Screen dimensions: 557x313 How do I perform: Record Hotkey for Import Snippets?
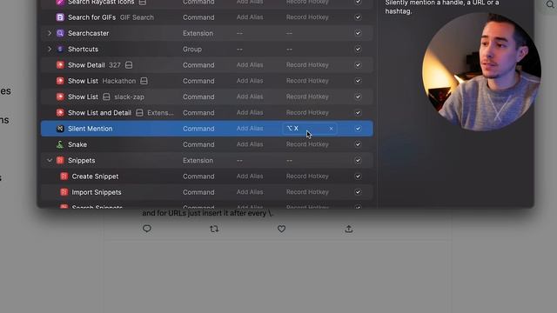click(x=307, y=192)
